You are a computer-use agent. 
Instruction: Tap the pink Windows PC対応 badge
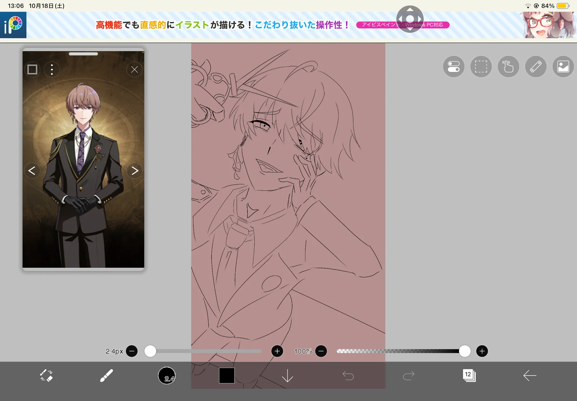pyautogui.click(x=403, y=25)
